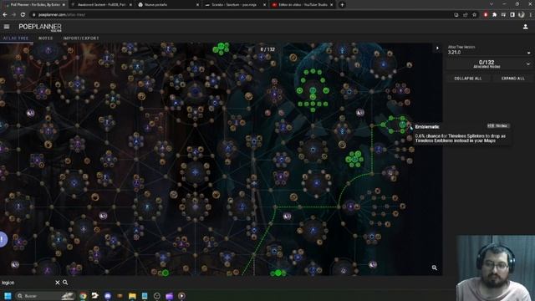The image size is (535, 301).
Task: Focus the legion search field
Action: click(27, 283)
